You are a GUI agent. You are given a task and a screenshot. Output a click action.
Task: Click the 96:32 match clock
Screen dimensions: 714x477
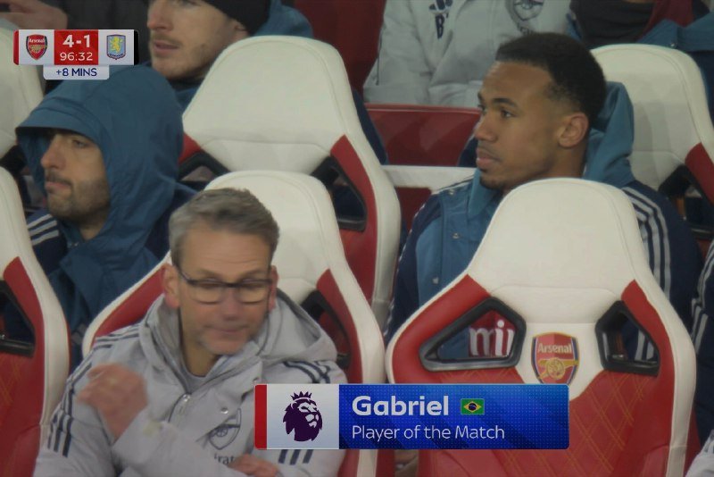pos(76,56)
